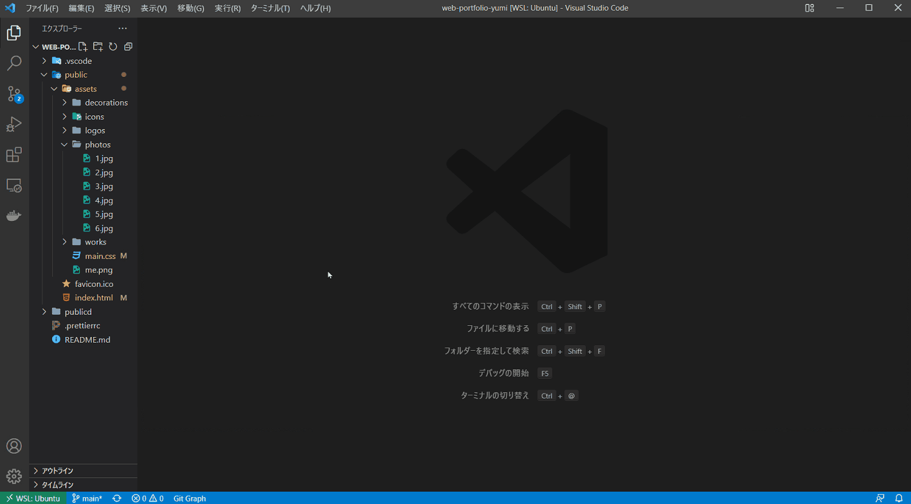Collapse the photos folder
911x504 pixels.
coord(83,145)
